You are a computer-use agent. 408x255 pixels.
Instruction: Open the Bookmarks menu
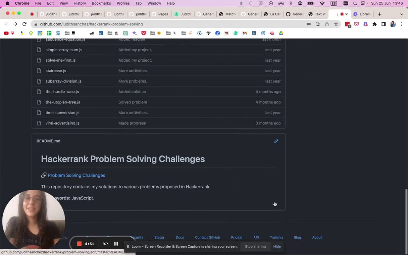pos(101,4)
